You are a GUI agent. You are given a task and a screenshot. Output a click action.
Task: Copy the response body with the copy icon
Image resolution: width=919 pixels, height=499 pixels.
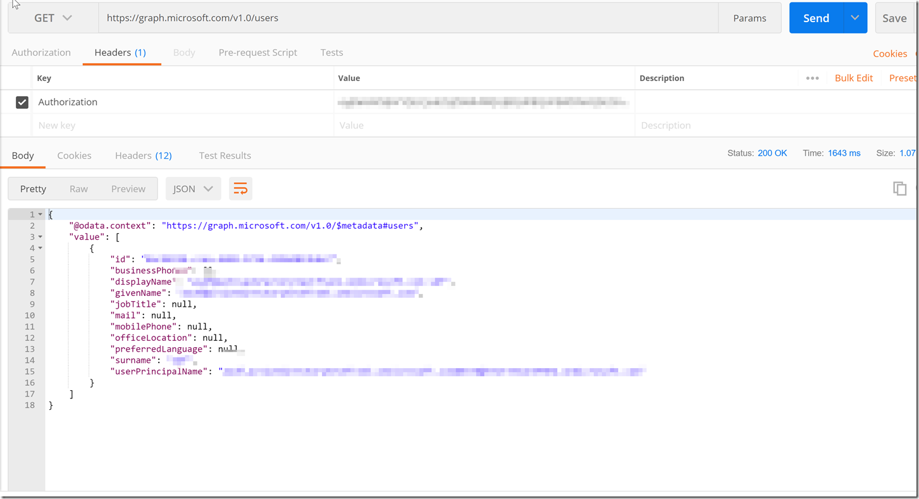899,188
